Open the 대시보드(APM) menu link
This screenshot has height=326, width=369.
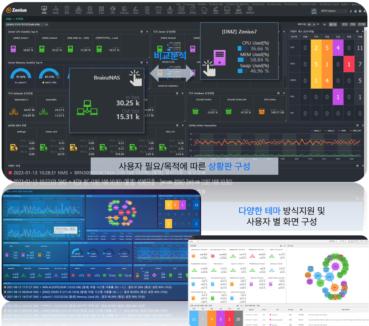click(x=274, y=4)
